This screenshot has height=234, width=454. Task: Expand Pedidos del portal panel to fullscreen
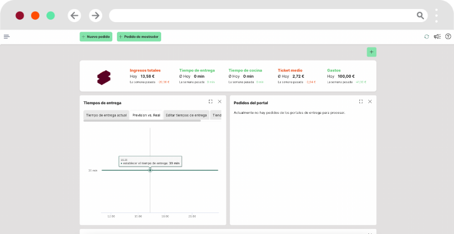[361, 101]
